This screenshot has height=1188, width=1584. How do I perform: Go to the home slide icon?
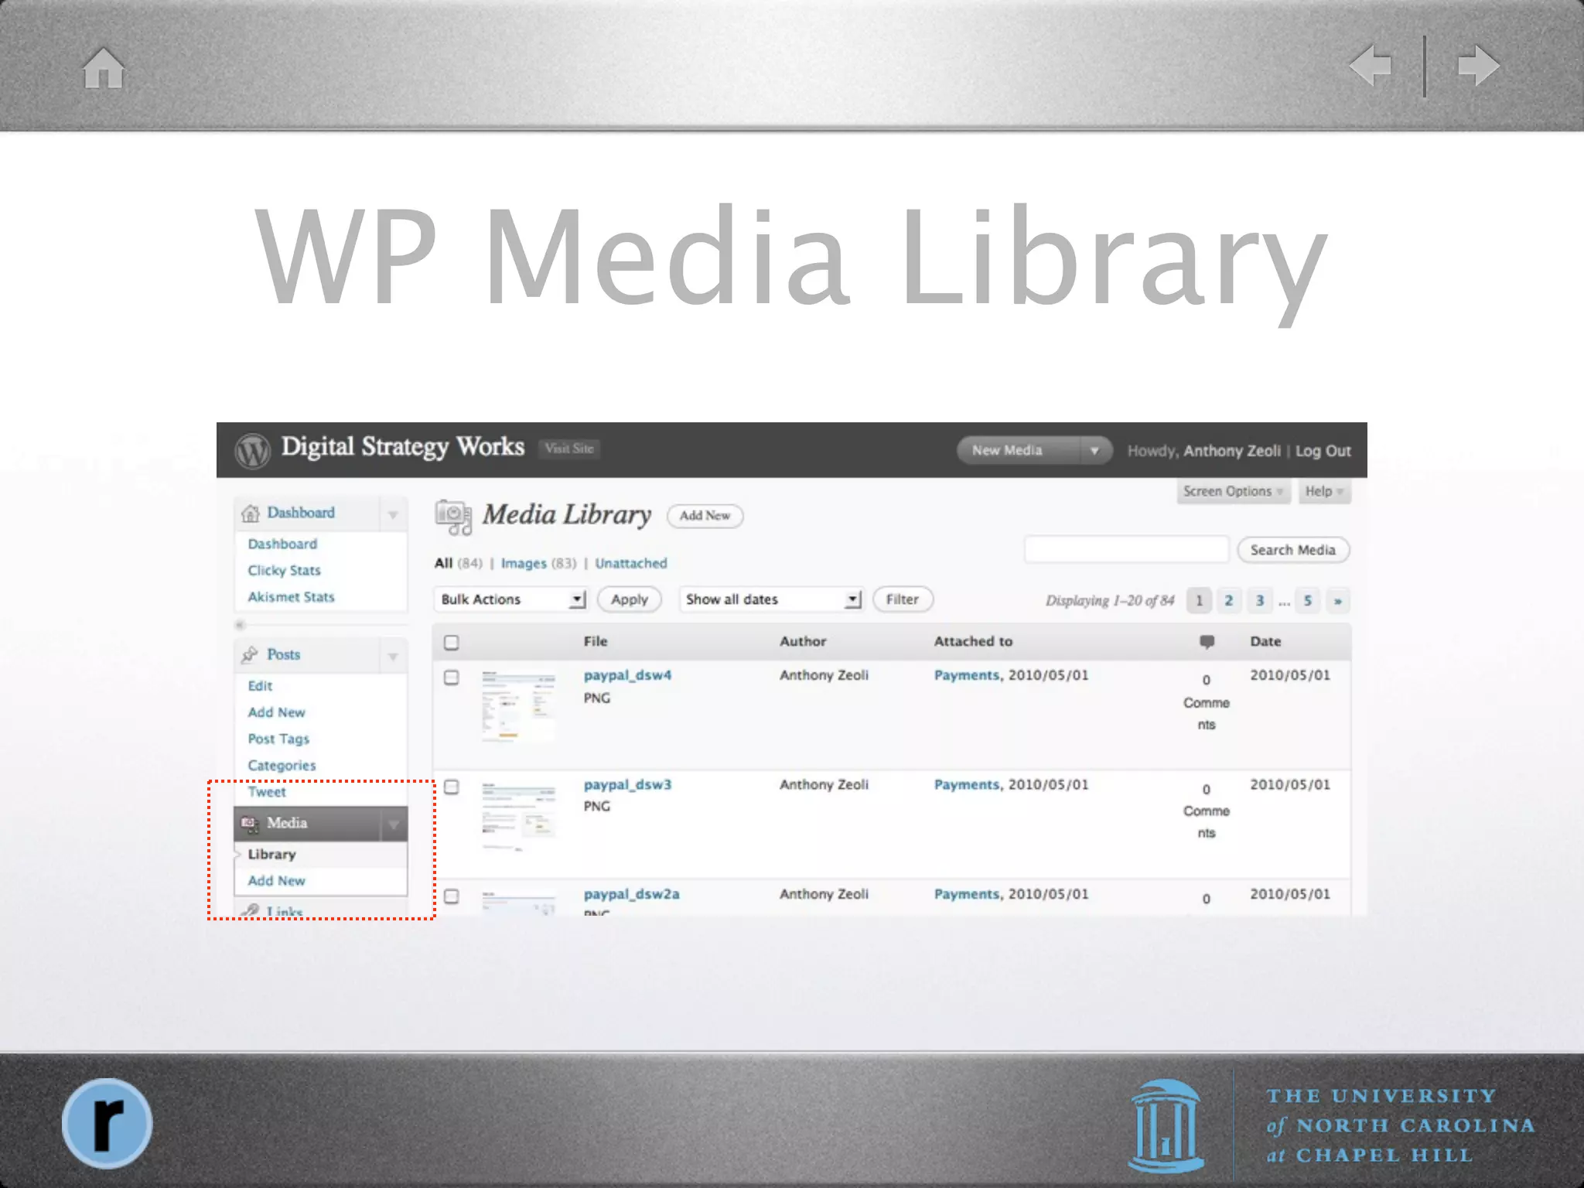click(104, 68)
